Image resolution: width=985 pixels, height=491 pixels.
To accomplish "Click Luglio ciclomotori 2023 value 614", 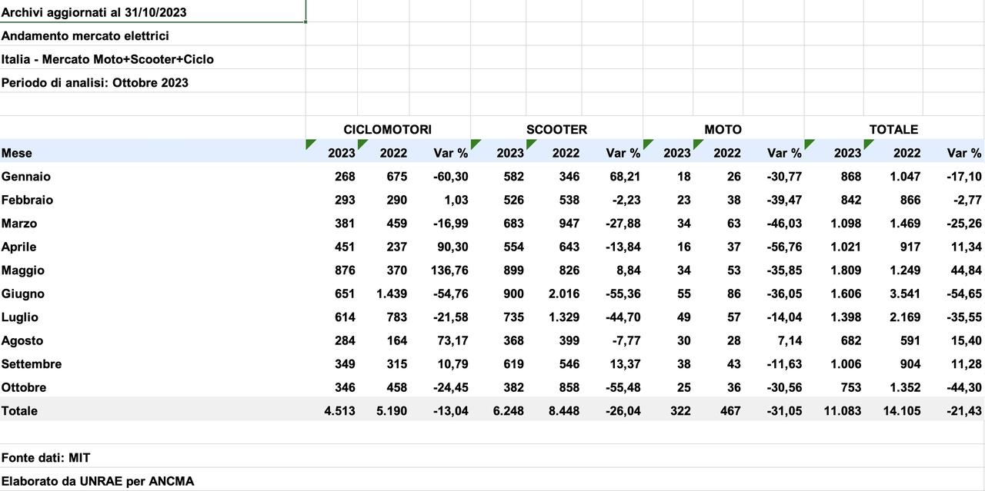I will [x=345, y=317].
